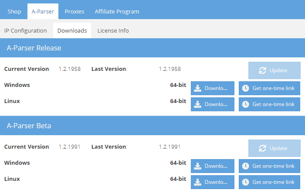
Task: Switch to the Proxies tab
Action: click(x=75, y=11)
